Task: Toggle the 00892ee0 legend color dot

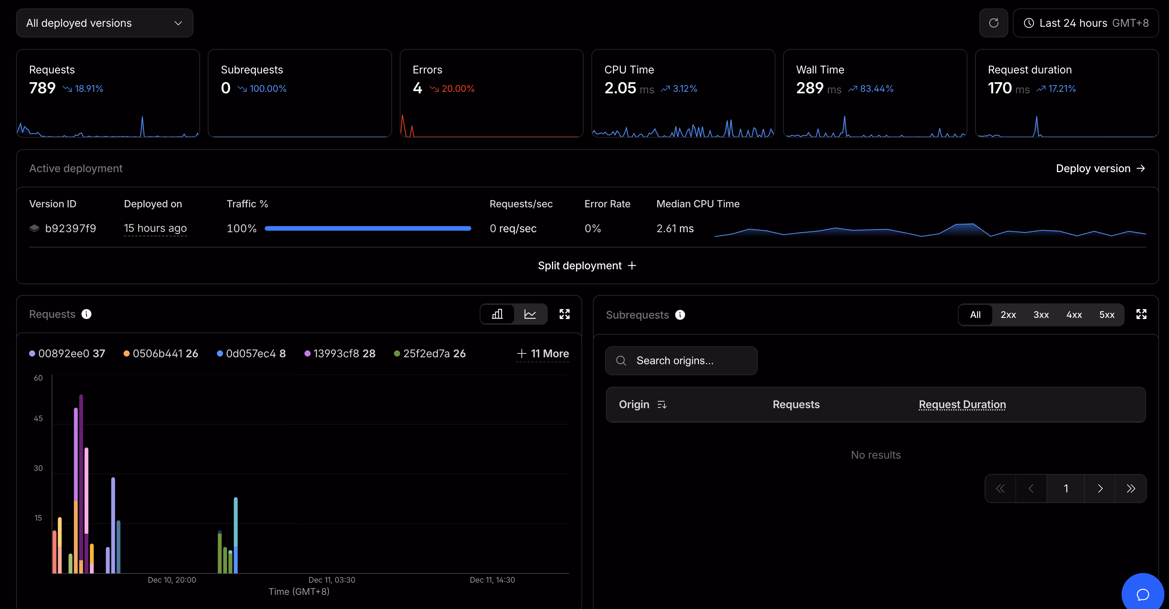Action: click(x=32, y=353)
